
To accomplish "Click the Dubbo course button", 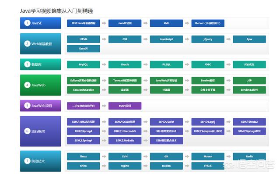I will pos(166,166).
